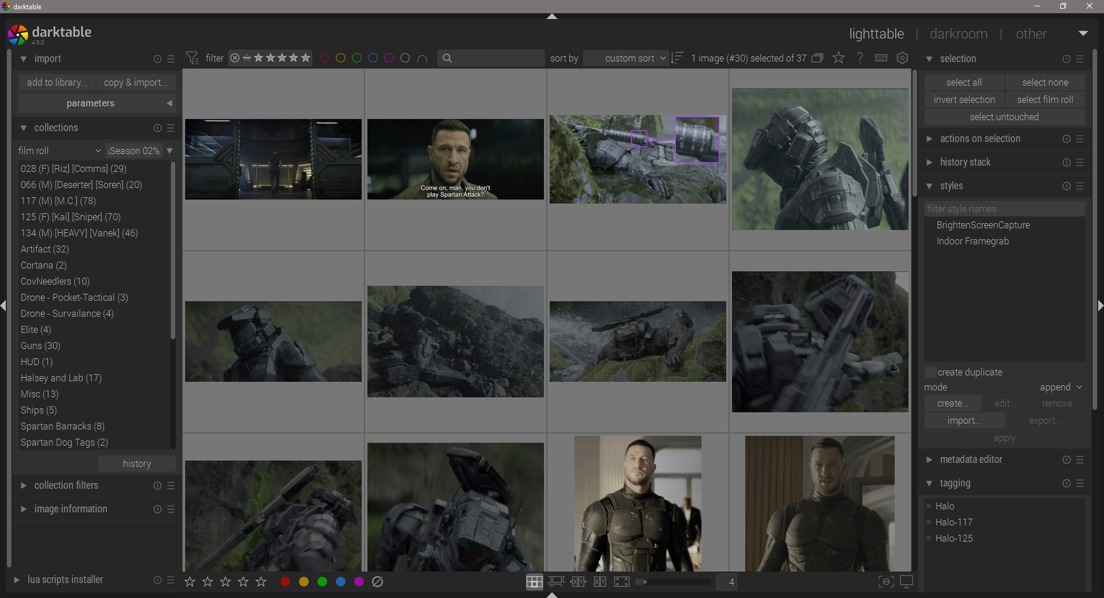Image resolution: width=1104 pixels, height=598 pixels.
Task: Click in the text search field
Action: point(494,58)
